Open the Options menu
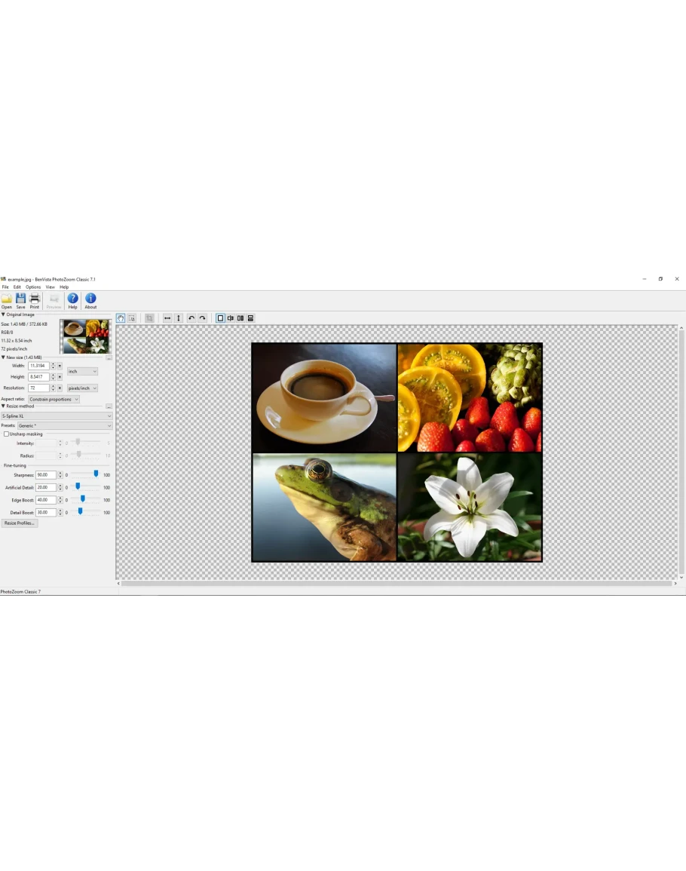This screenshot has width=686, height=871. pyautogui.click(x=32, y=287)
